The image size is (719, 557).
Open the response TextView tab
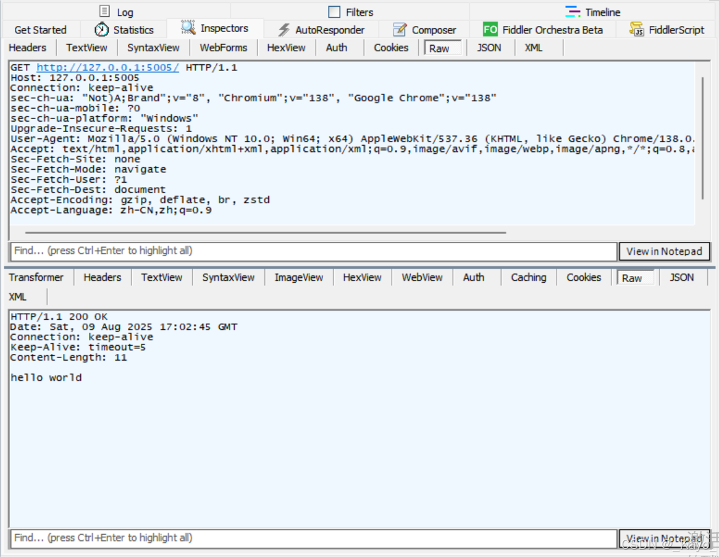click(161, 277)
